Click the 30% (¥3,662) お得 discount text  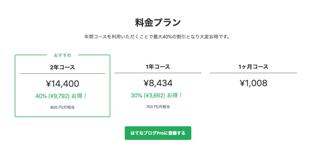tap(157, 95)
